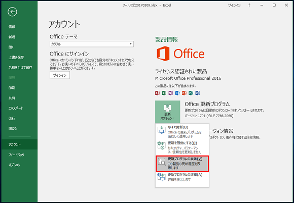Click the バージョン 1701 build text
The width and height of the screenshot is (294, 203).
coord(209,116)
